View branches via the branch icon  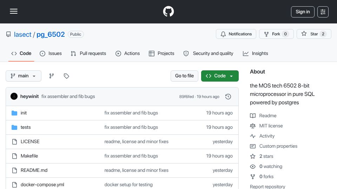(x=51, y=76)
